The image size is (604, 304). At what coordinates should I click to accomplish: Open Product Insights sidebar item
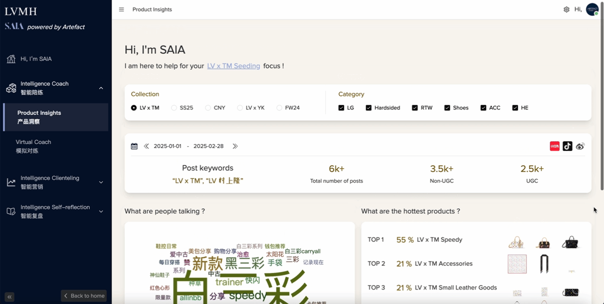56,117
